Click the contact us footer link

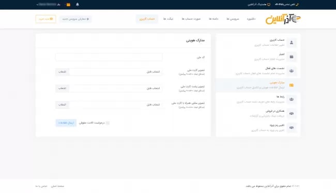pyautogui.click(x=41, y=186)
